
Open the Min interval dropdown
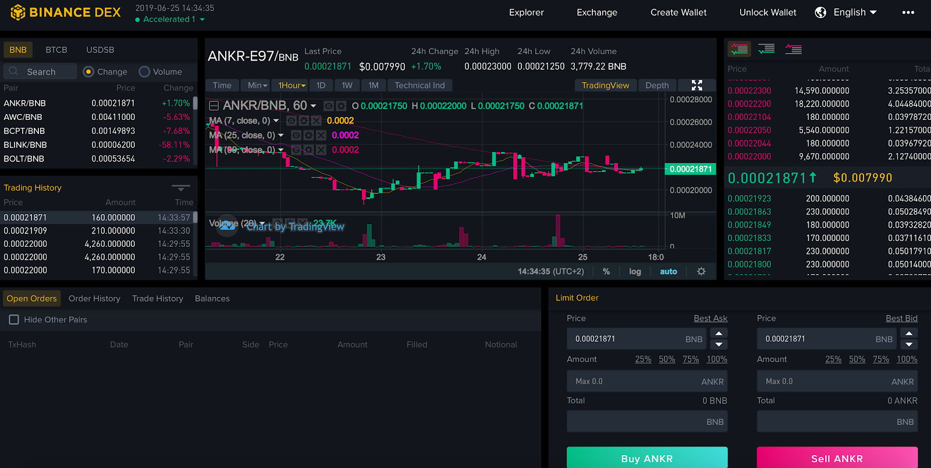click(257, 86)
